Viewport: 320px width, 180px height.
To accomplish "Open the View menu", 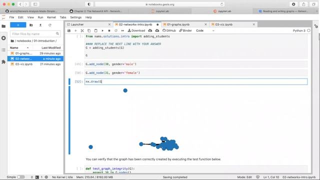I will click(30, 17).
